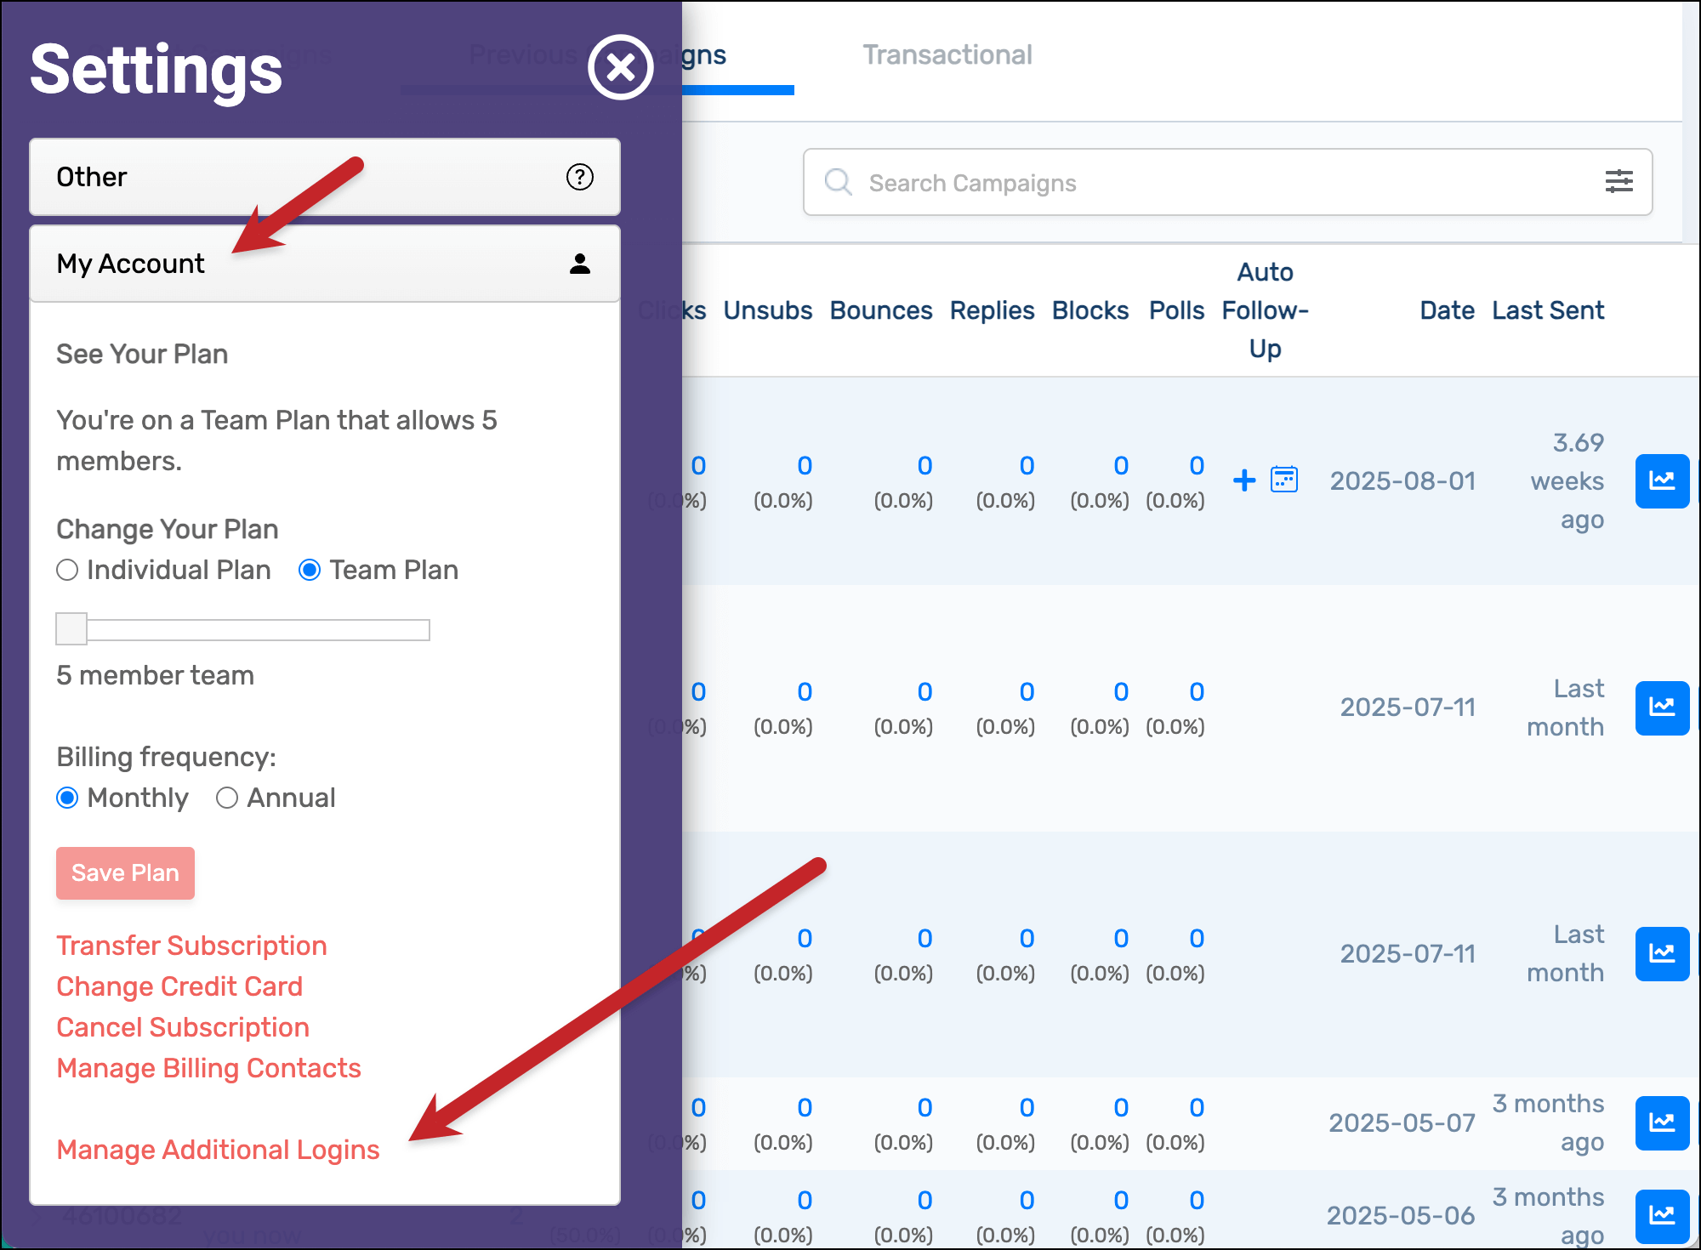Click the team member size slider

(242, 629)
